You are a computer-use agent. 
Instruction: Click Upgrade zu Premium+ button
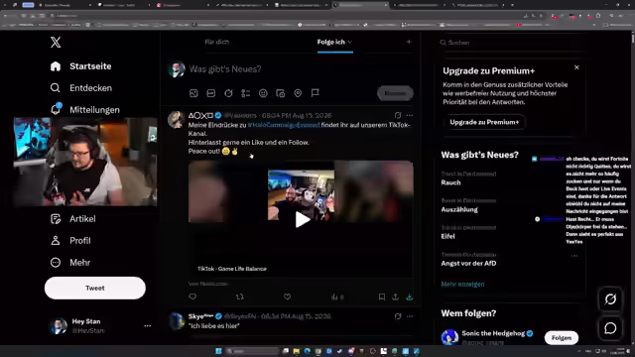coord(484,122)
